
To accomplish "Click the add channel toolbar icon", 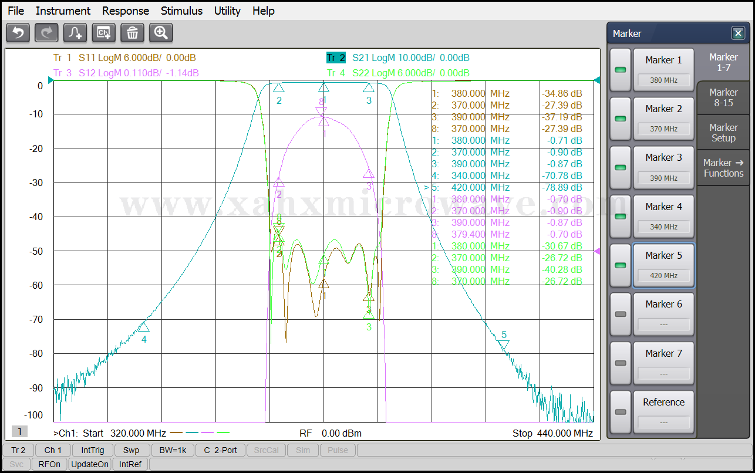I will pyautogui.click(x=104, y=33).
